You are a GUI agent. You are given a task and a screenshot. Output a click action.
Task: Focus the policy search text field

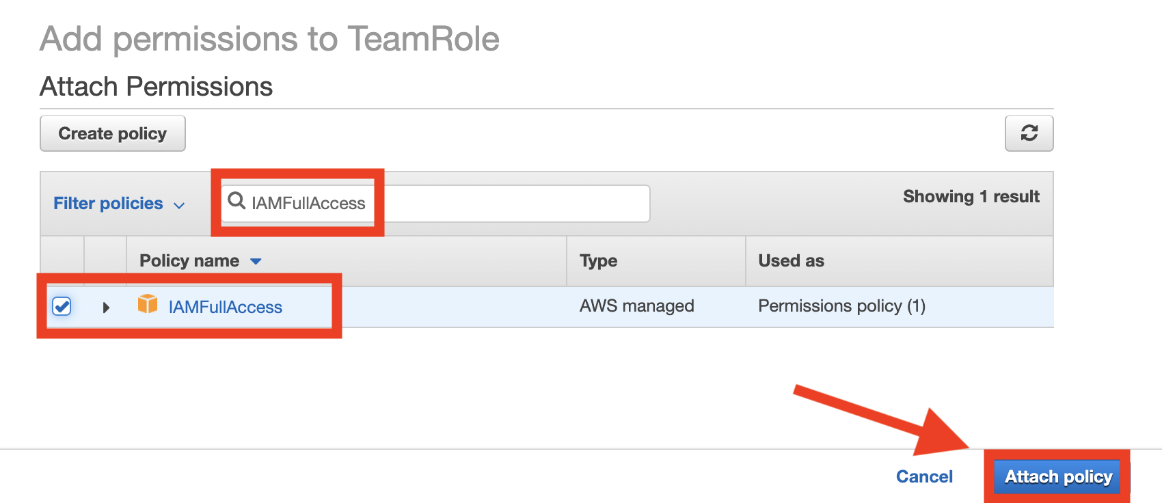435,203
